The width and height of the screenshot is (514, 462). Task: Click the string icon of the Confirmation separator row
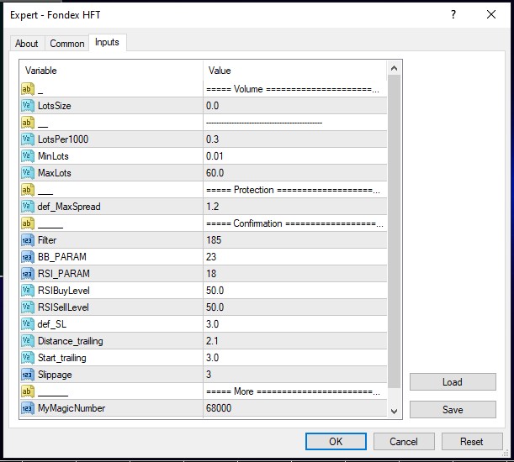pyautogui.click(x=28, y=223)
